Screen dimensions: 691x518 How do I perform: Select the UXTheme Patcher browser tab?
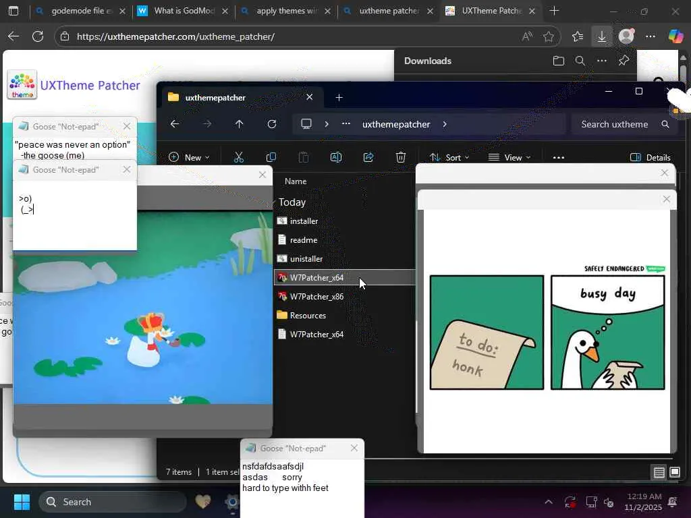[x=491, y=11]
